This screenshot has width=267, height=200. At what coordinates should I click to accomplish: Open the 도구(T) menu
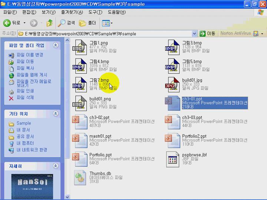95,12
